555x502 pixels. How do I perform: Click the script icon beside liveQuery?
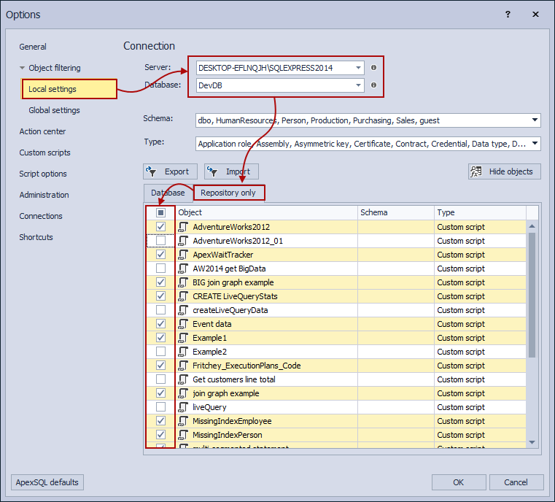(183, 407)
